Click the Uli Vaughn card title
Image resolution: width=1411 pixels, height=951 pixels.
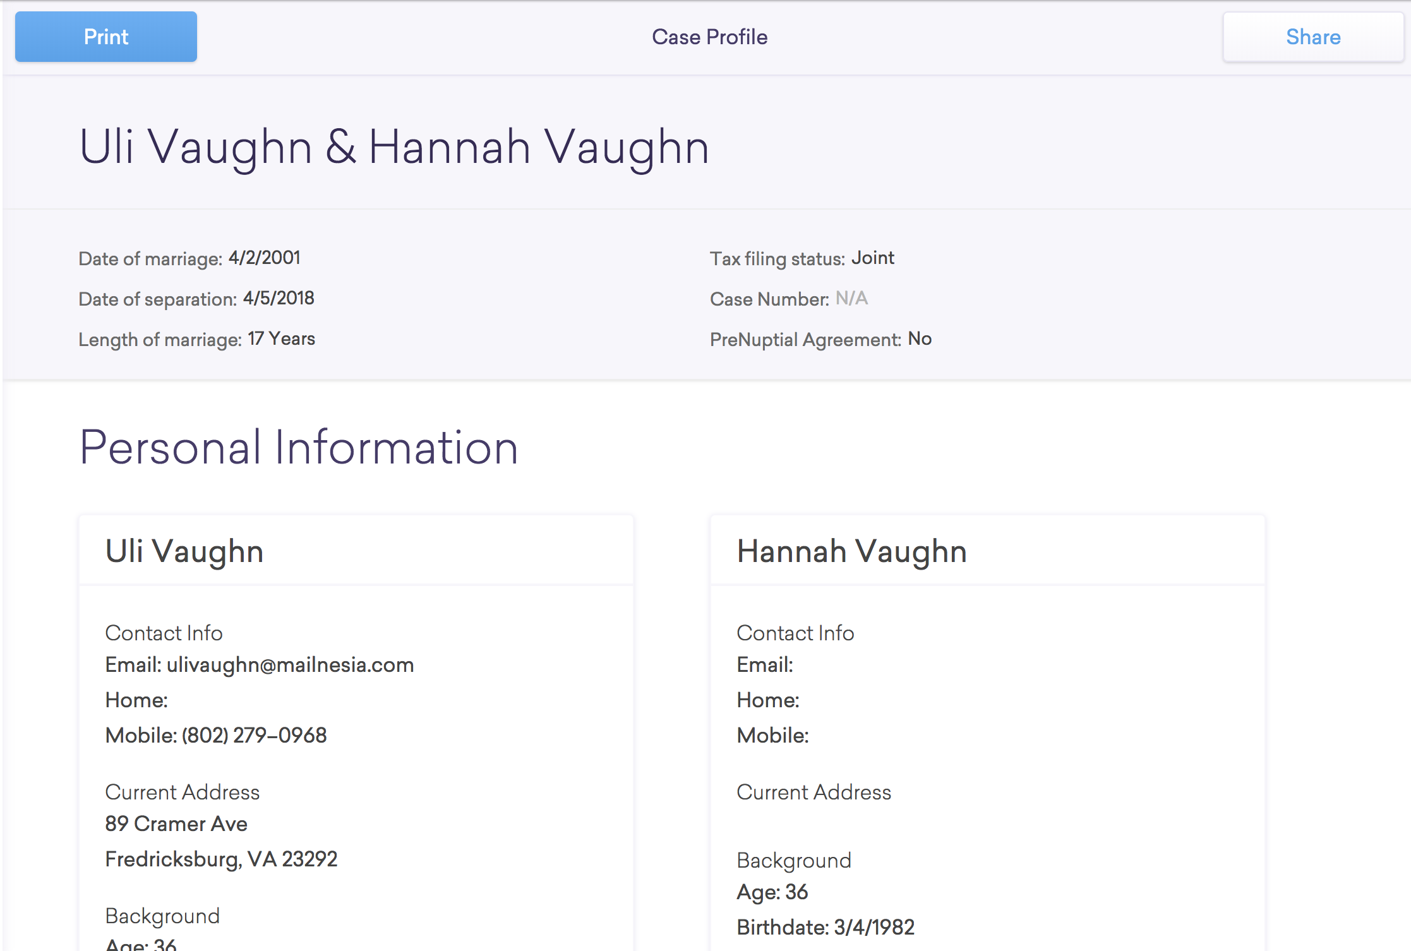point(184,551)
